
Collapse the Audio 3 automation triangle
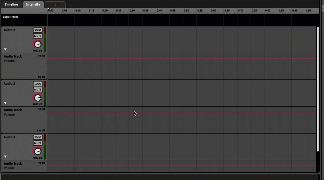(x=5, y=157)
